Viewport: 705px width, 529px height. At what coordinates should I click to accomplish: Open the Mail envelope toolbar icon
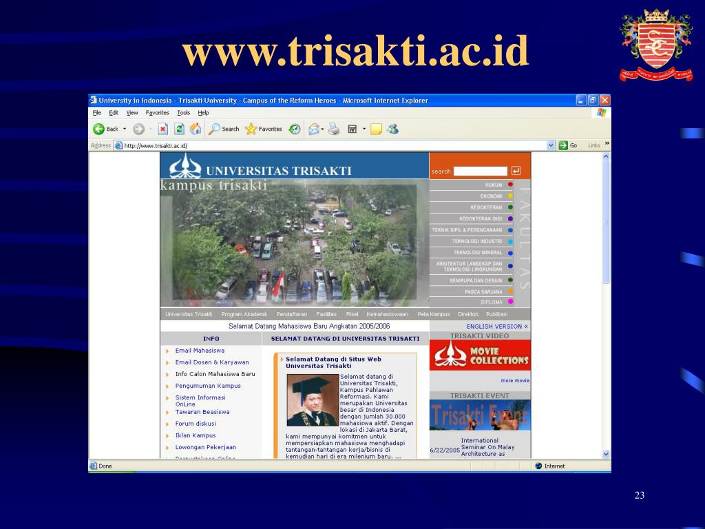pos(314,129)
